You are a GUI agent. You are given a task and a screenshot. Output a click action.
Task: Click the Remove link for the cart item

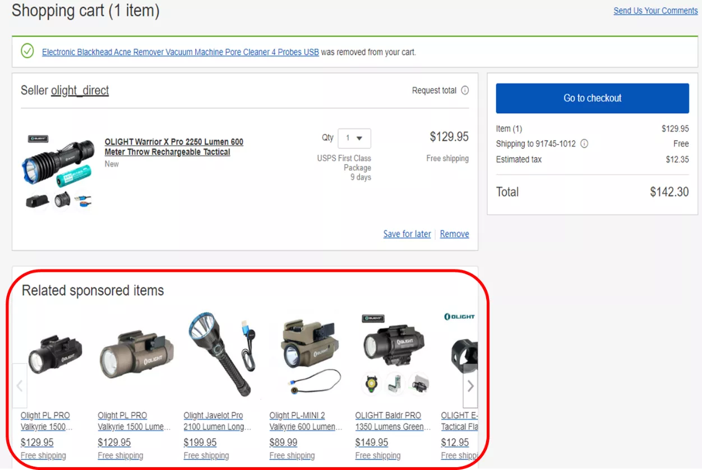(454, 234)
